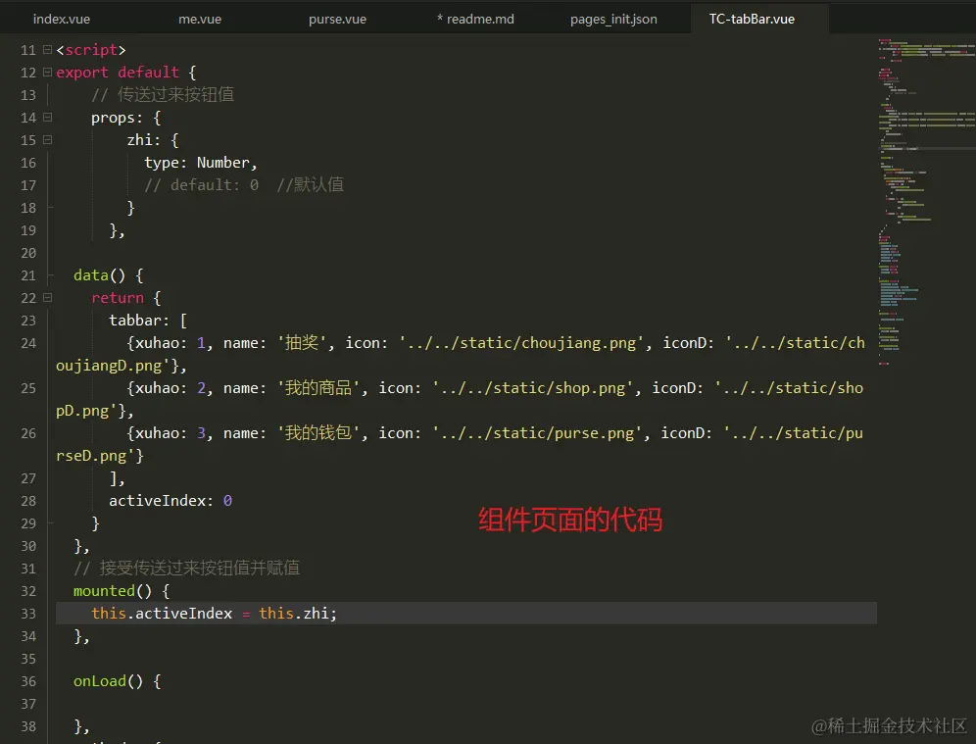
Task: Open the me.vue tab
Action: pyautogui.click(x=200, y=19)
